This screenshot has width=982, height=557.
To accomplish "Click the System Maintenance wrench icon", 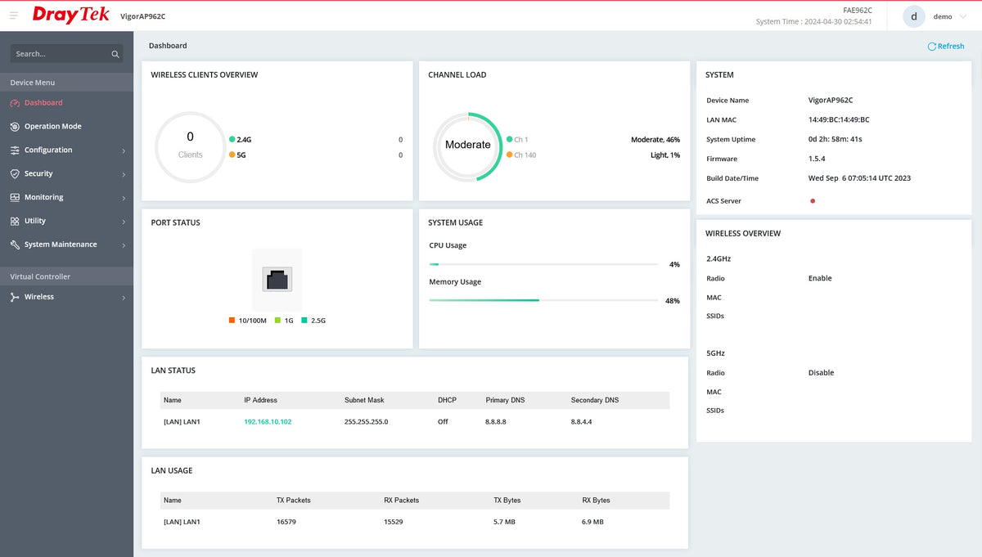I will (16, 245).
